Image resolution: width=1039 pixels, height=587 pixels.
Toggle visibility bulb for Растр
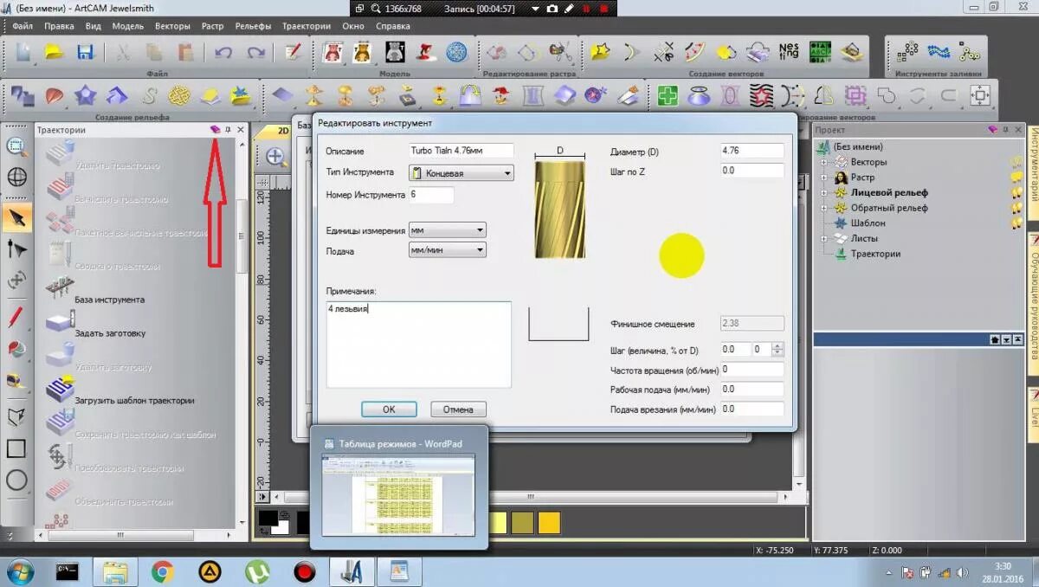[x=1016, y=177]
